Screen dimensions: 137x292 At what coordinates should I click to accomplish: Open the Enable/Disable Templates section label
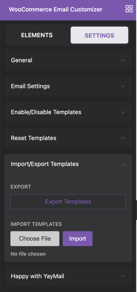click(46, 112)
